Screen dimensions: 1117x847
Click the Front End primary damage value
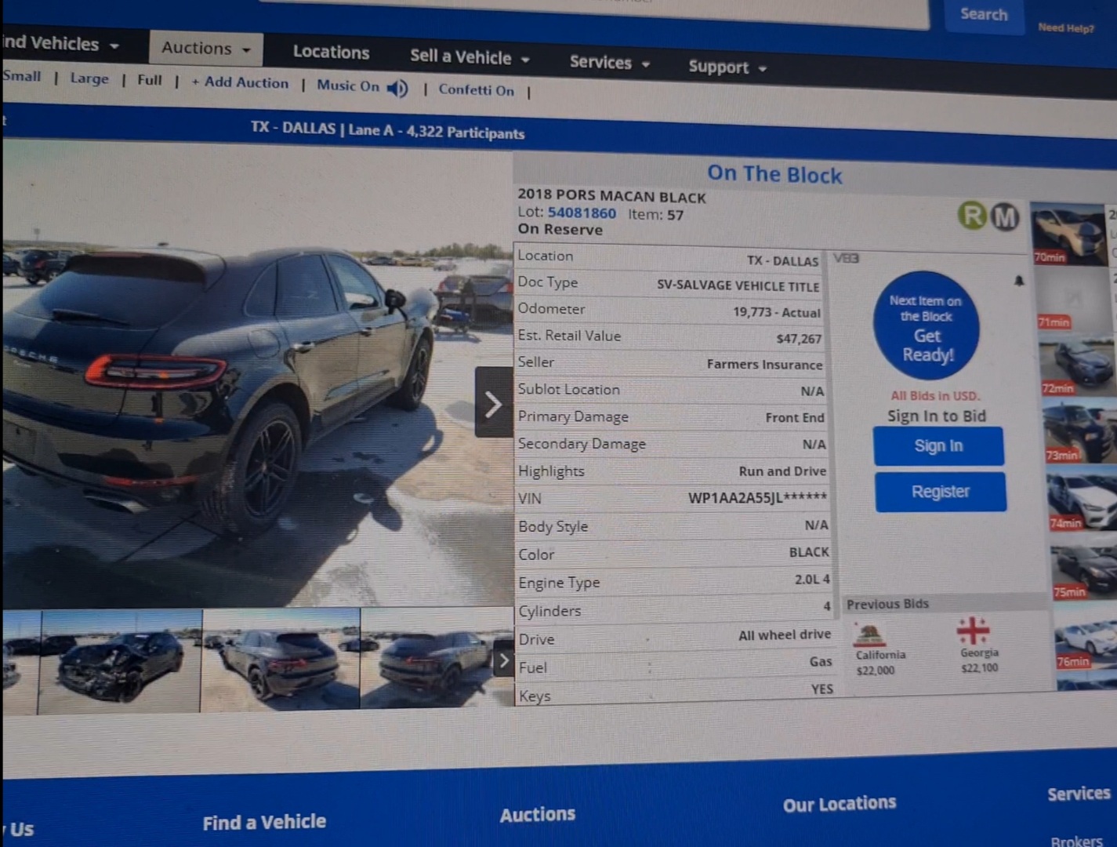click(x=795, y=418)
